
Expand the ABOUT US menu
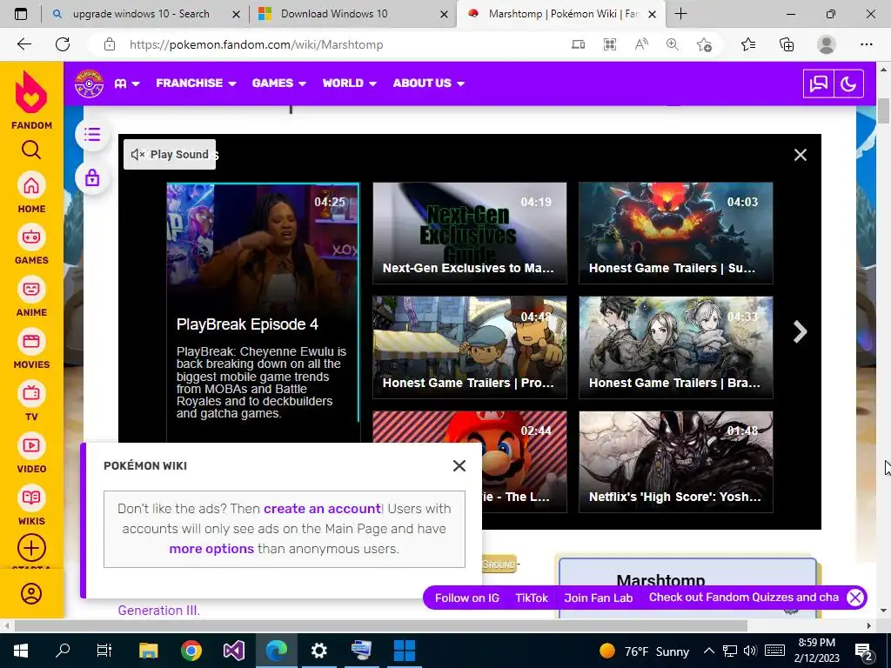click(x=428, y=83)
